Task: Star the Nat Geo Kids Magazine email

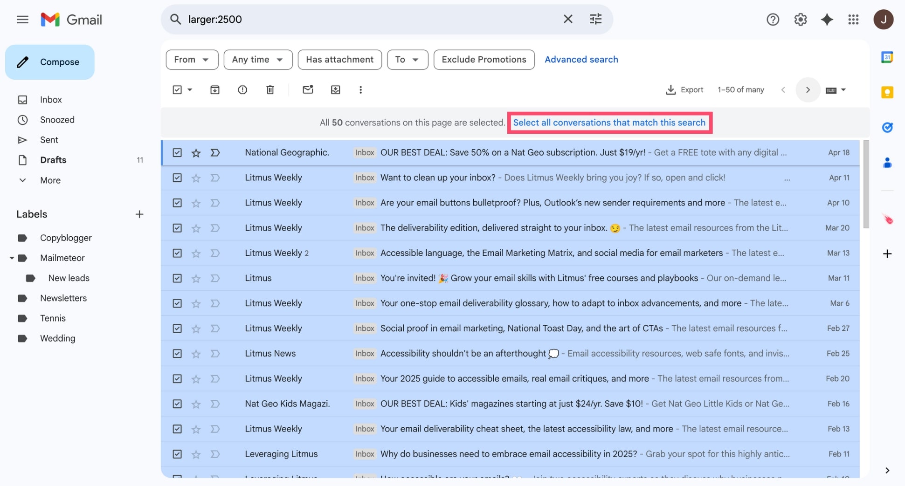Action: tap(196, 404)
